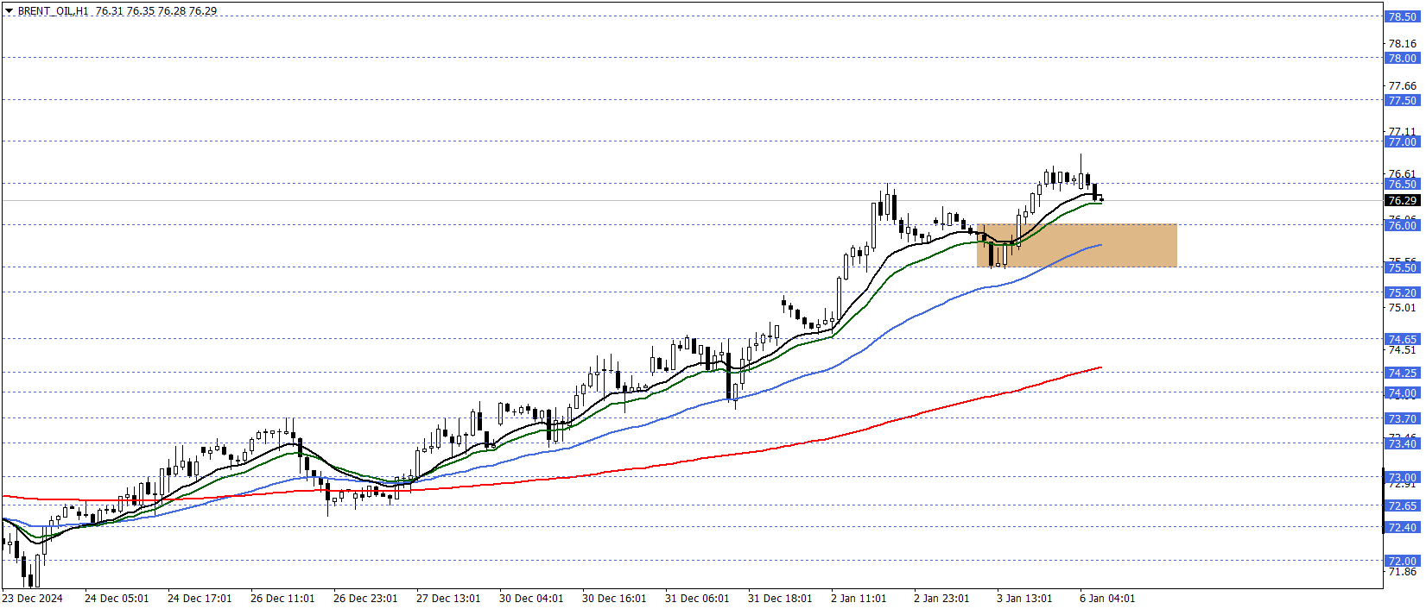Screen dimensions: 1426x609
Task: Click the 77.00 price level label
Action: point(1402,141)
